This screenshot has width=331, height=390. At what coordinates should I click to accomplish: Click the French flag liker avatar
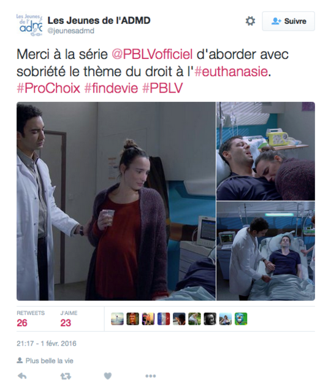[164, 319]
